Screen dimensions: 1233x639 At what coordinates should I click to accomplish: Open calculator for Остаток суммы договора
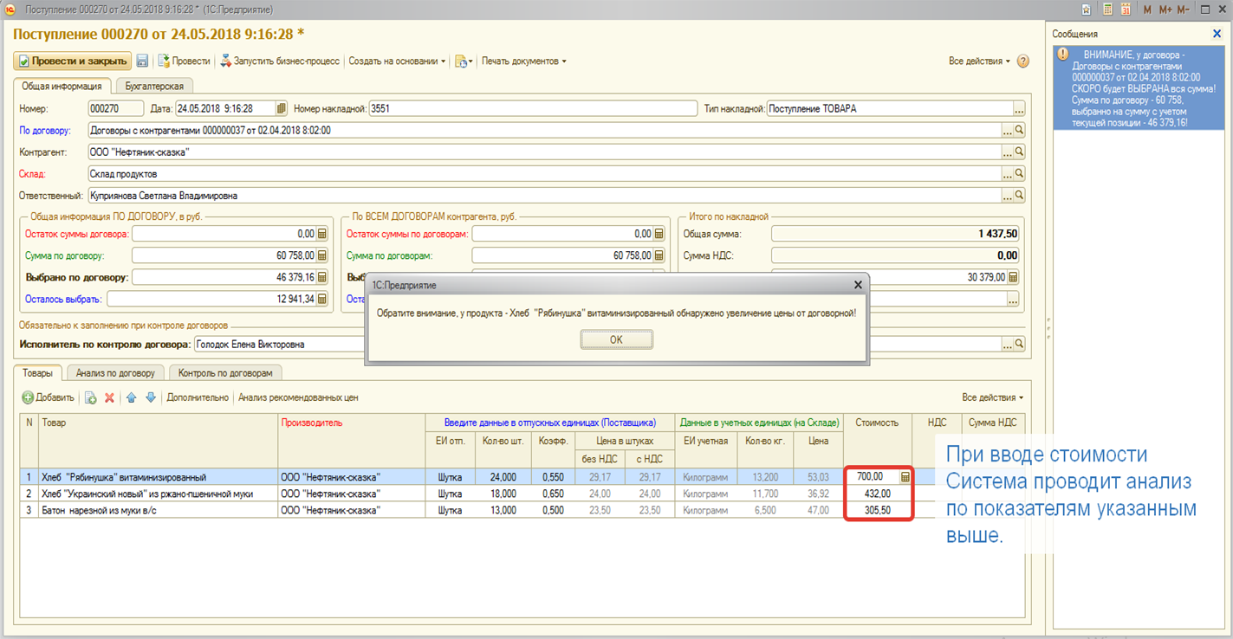[321, 234]
